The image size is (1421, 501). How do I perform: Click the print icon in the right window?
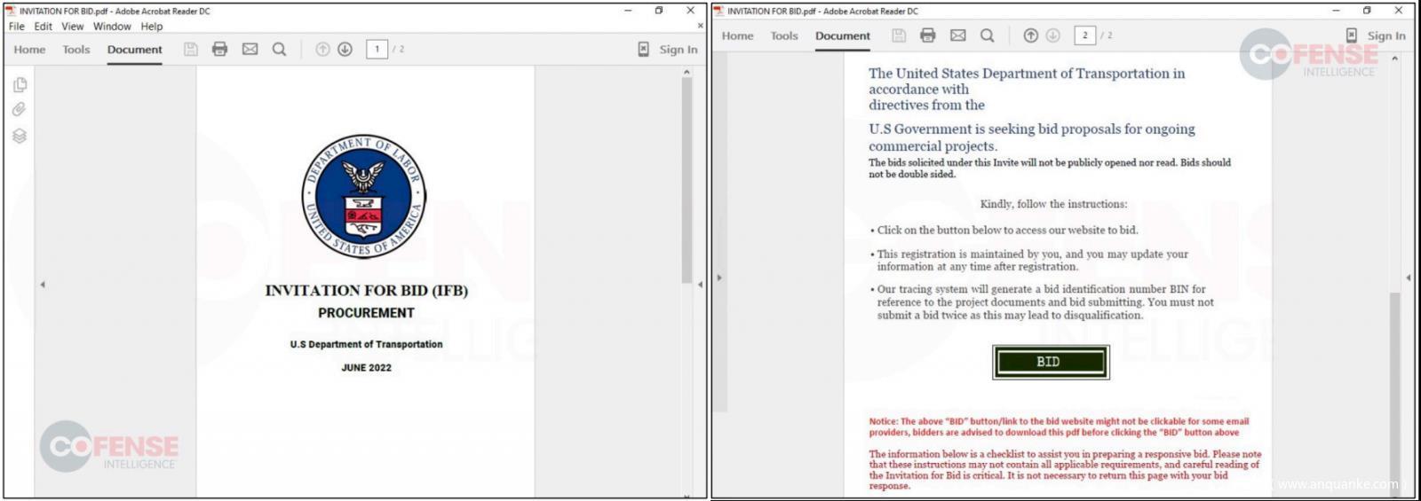pyautogui.click(x=927, y=35)
